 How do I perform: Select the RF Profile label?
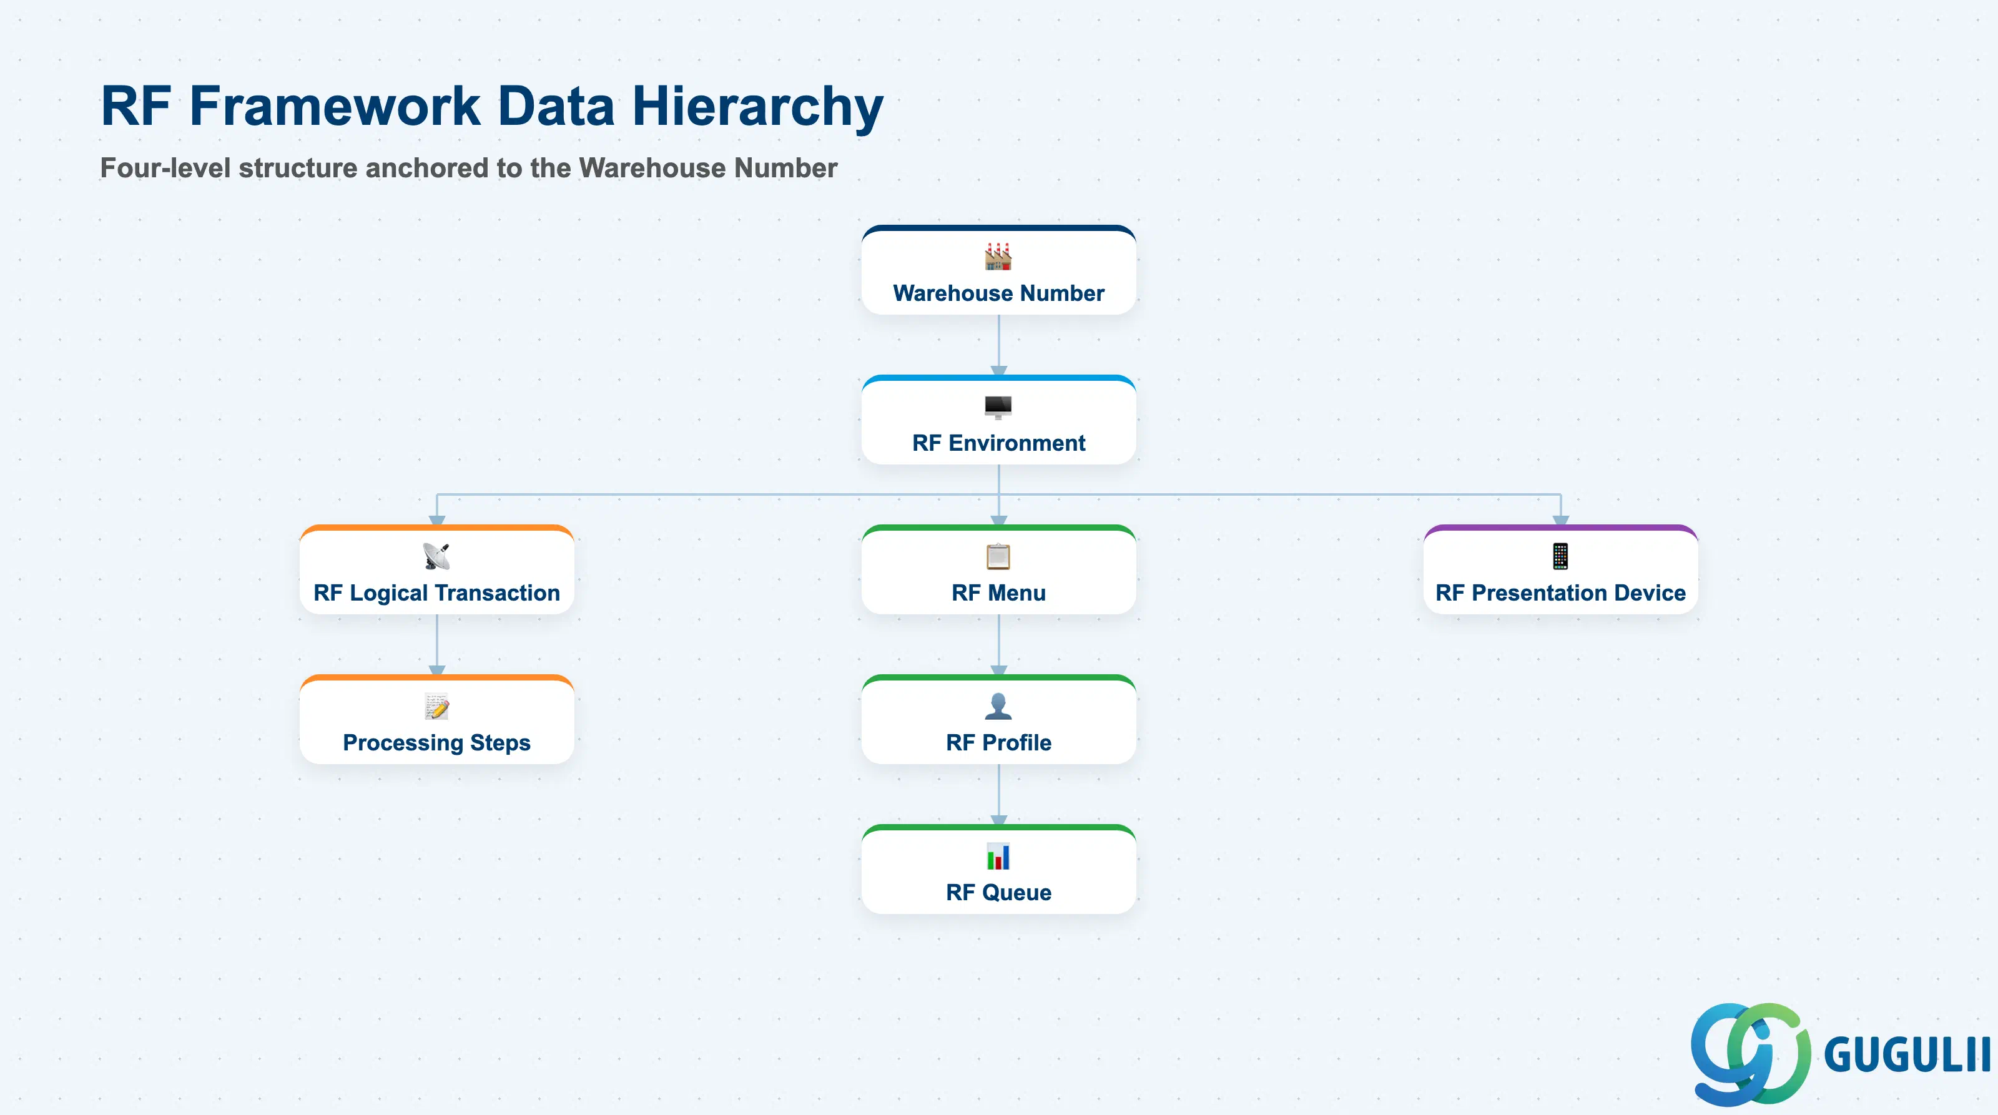click(x=998, y=743)
